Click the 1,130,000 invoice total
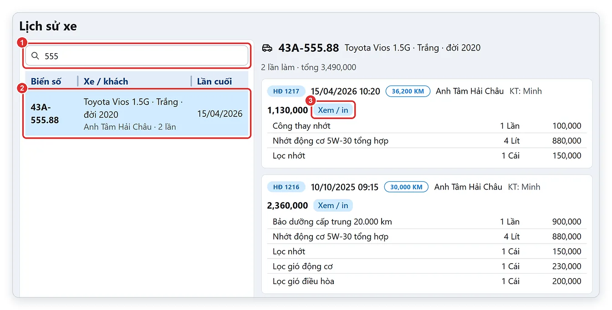The height and width of the screenshot is (310, 612). coord(287,110)
